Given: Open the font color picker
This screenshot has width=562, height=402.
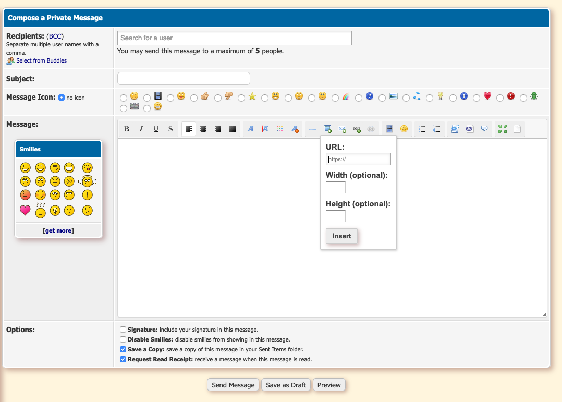Looking at the screenshot, I should click(280, 129).
